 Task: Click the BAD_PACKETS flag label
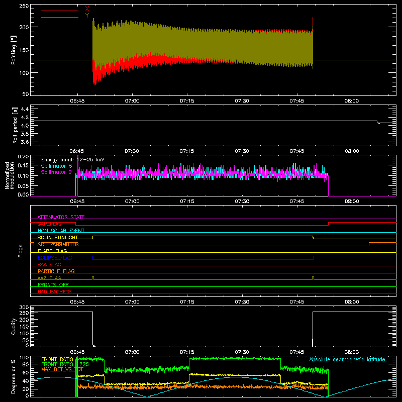pyautogui.click(x=55, y=291)
